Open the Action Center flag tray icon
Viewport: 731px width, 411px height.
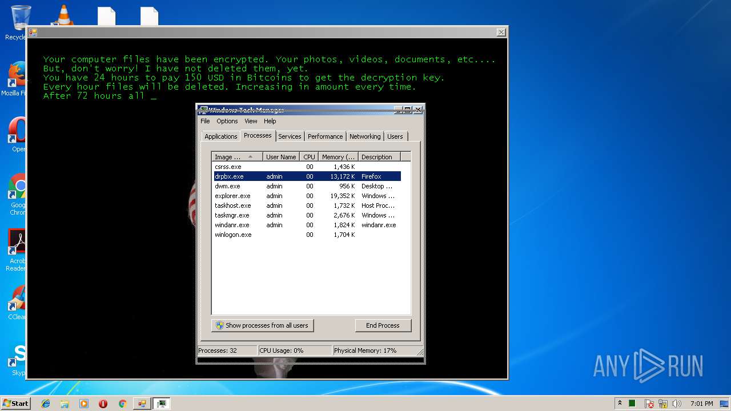[649, 404]
